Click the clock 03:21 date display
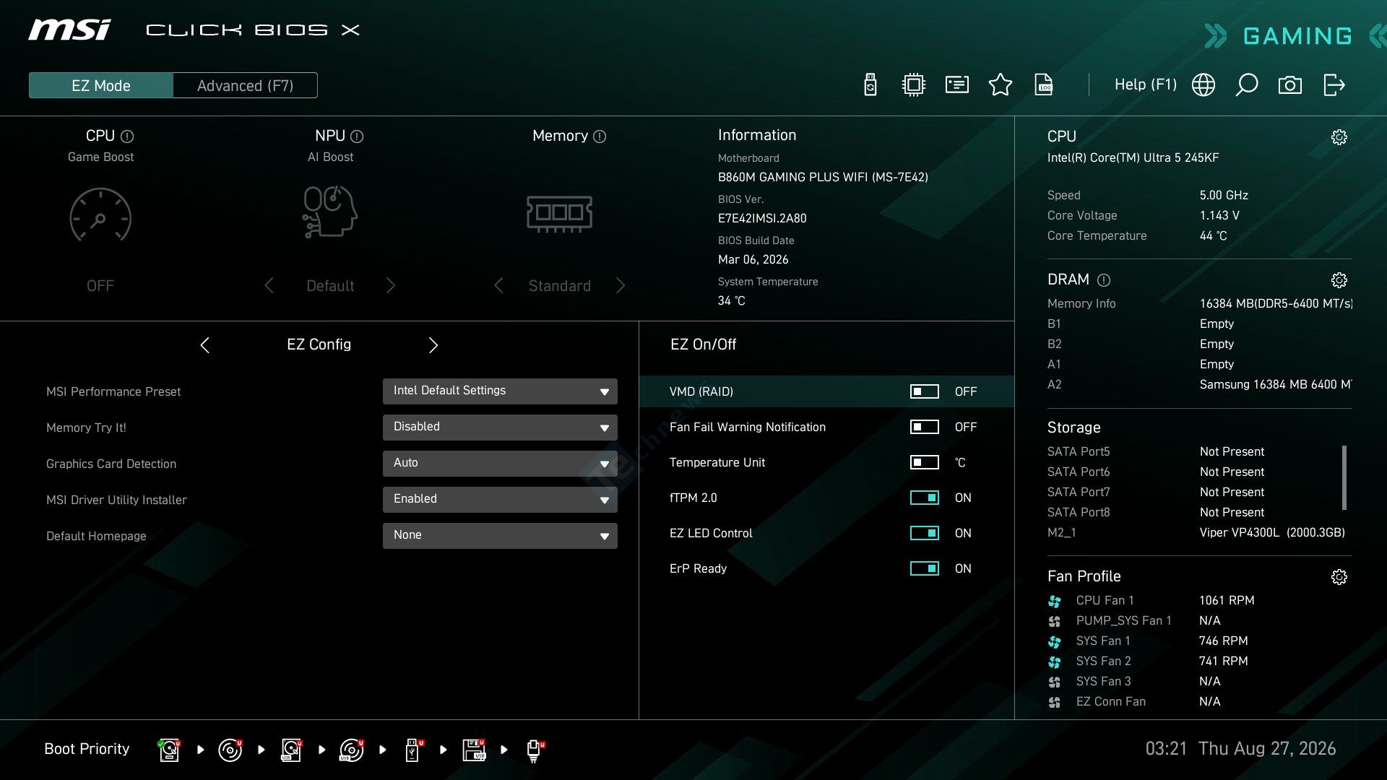 click(x=1240, y=749)
